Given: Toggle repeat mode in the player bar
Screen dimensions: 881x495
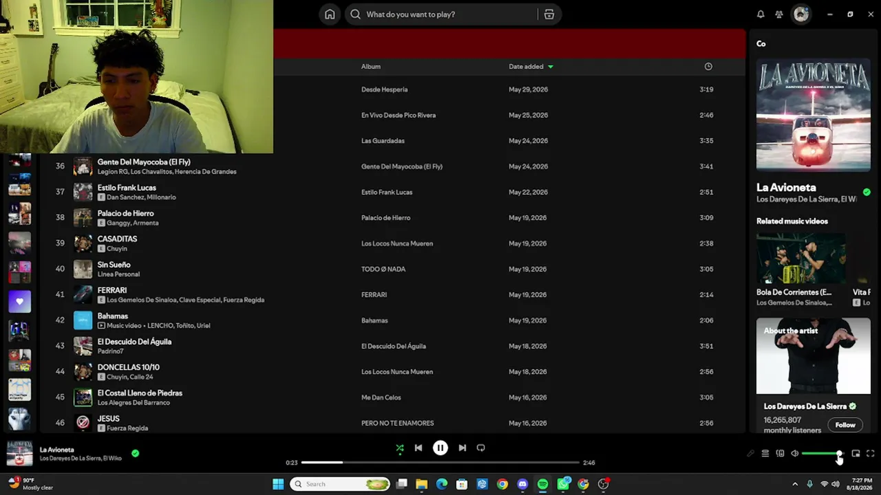Looking at the screenshot, I should 481,448.
